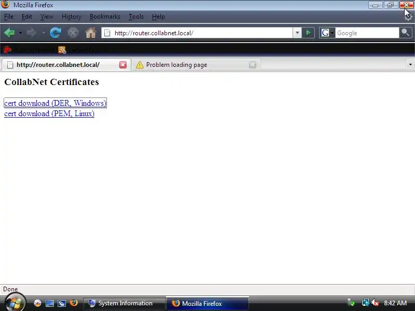Click the Show Desktop quick launch icon
Image resolution: width=415 pixels, height=311 pixels.
point(49,303)
